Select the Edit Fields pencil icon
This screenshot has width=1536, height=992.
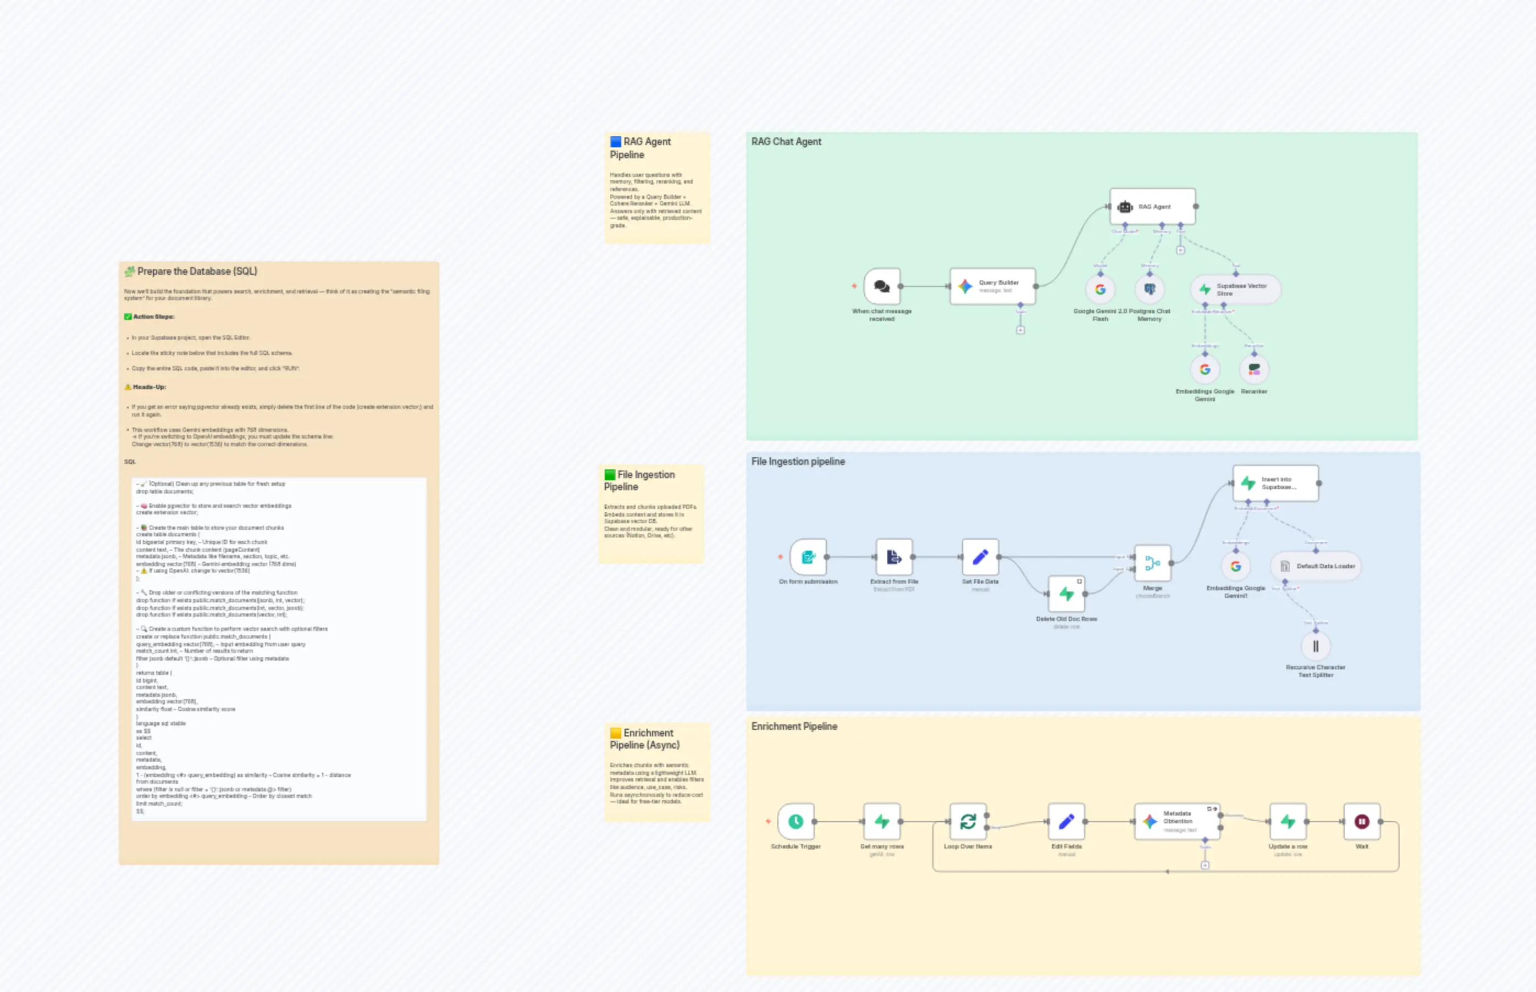pyautogui.click(x=1067, y=821)
